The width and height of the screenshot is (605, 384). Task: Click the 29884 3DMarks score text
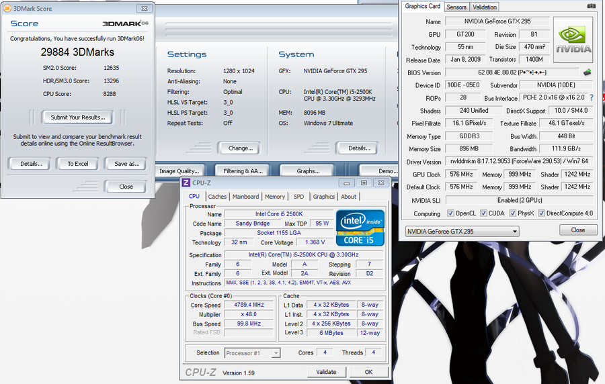pos(77,52)
